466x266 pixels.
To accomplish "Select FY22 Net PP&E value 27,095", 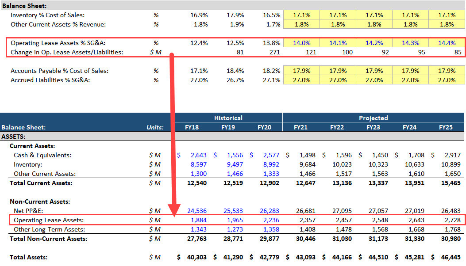I will [x=342, y=211].
